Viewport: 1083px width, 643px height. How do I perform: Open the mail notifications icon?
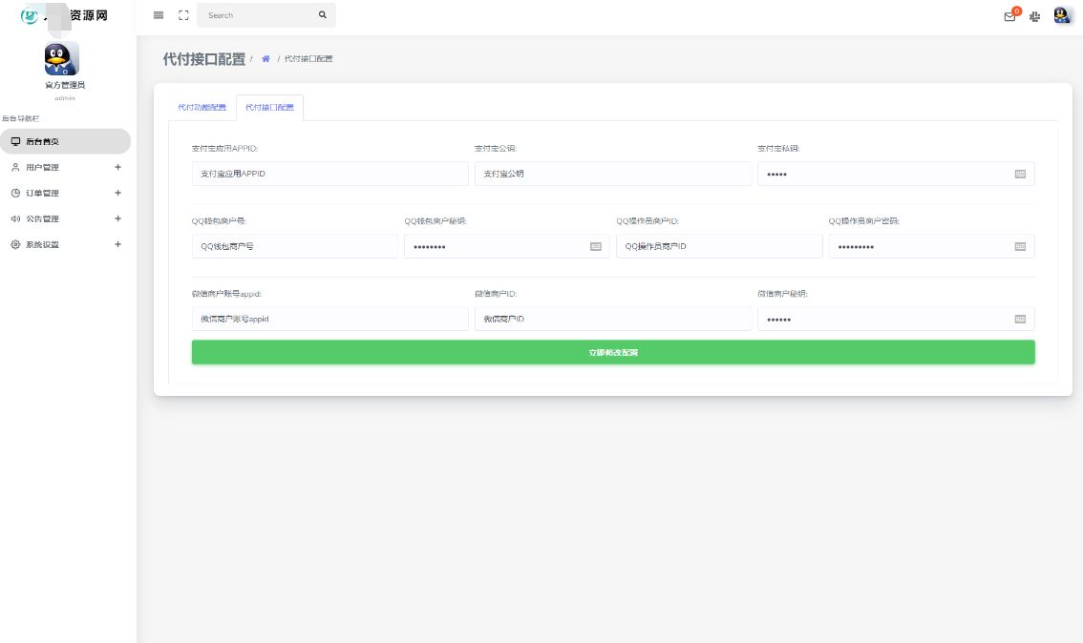[1010, 16]
